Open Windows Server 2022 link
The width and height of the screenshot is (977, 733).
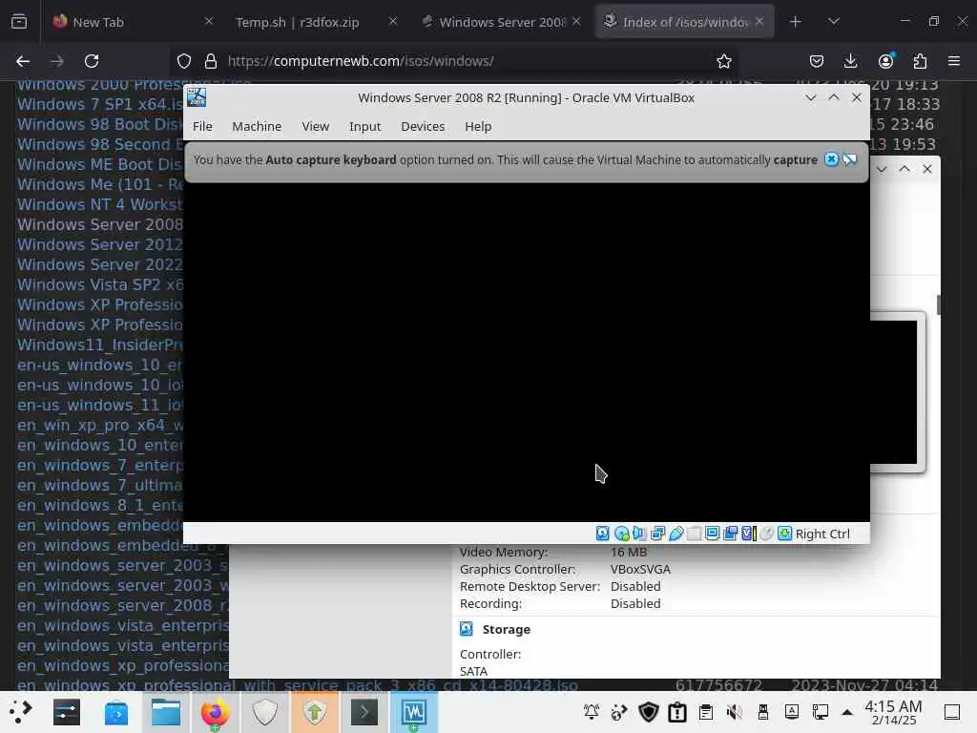(x=100, y=264)
